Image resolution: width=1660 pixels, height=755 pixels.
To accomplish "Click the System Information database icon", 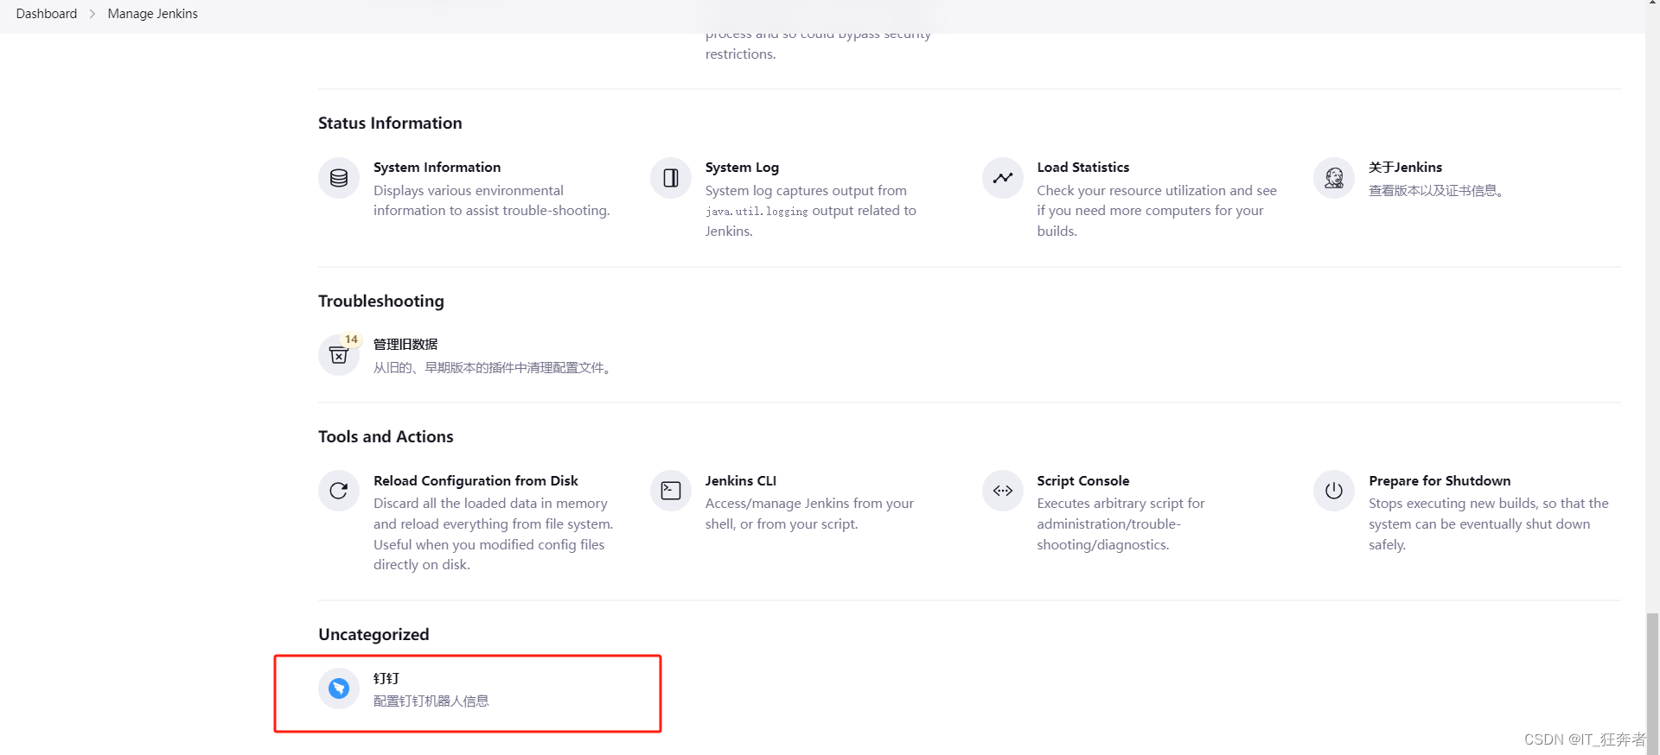I will [x=339, y=178].
